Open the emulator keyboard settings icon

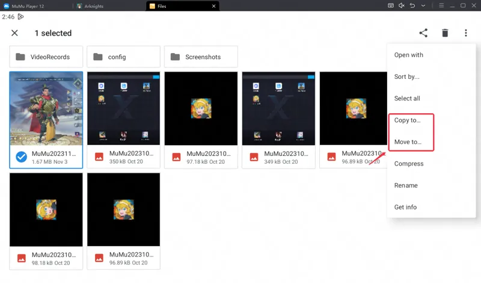[x=390, y=5]
